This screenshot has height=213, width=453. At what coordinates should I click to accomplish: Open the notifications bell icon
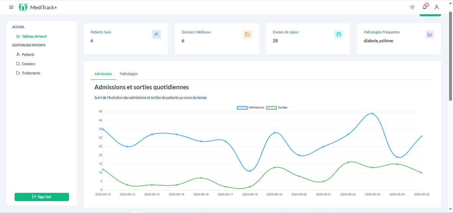coord(424,7)
